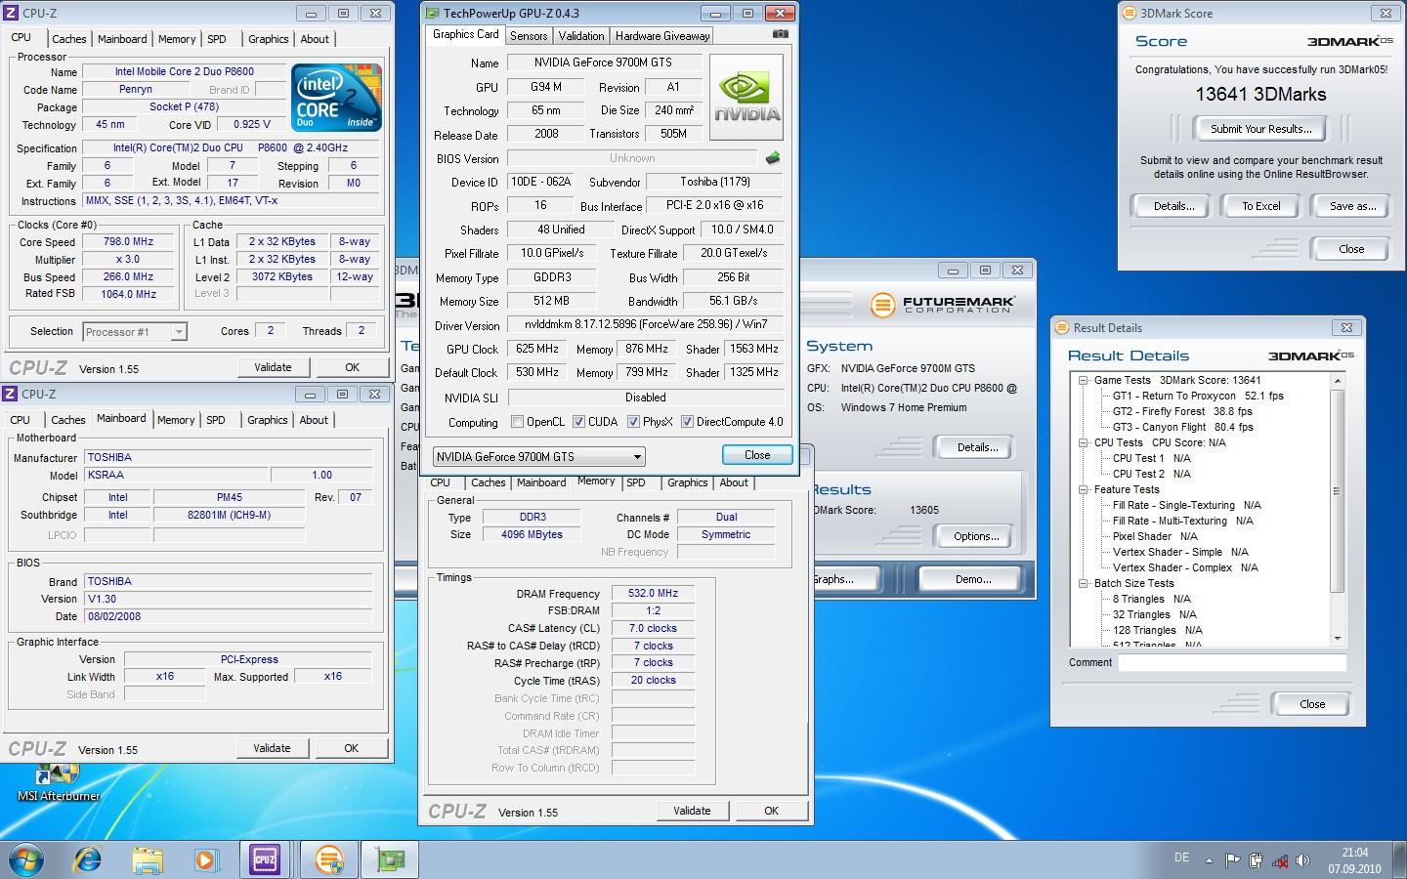1407x879 pixels.
Task: Click the volume speaker tray icon
Action: (x=1302, y=860)
